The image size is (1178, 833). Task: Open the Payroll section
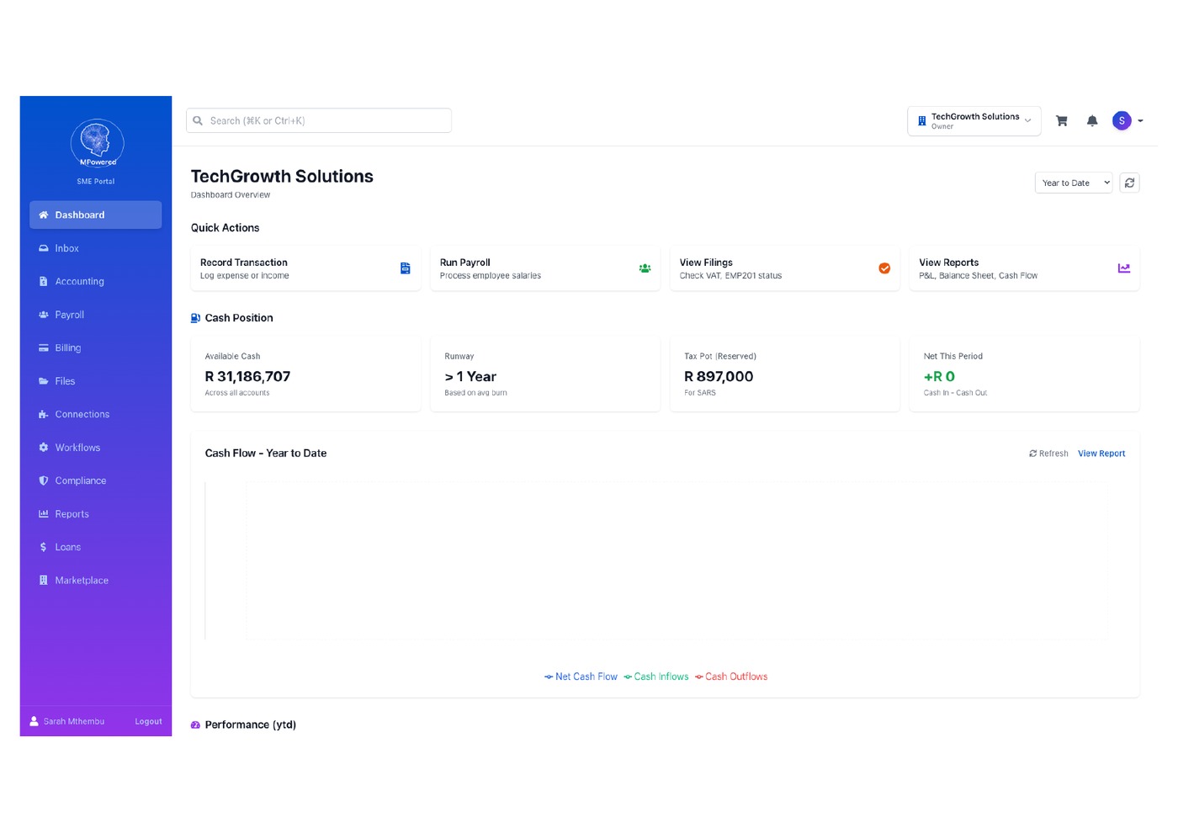pyautogui.click(x=69, y=314)
